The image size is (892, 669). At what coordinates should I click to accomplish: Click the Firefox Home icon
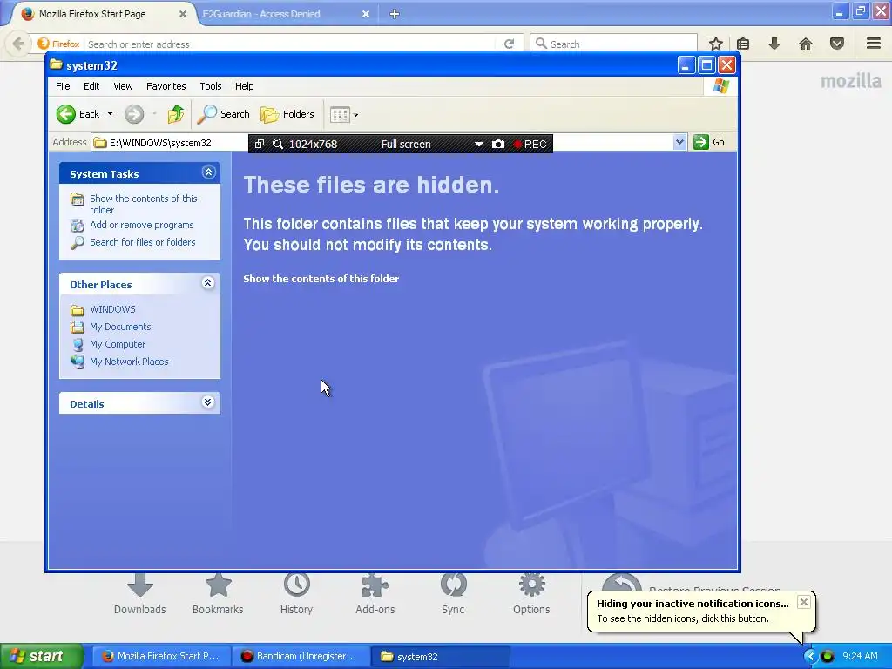click(x=805, y=44)
